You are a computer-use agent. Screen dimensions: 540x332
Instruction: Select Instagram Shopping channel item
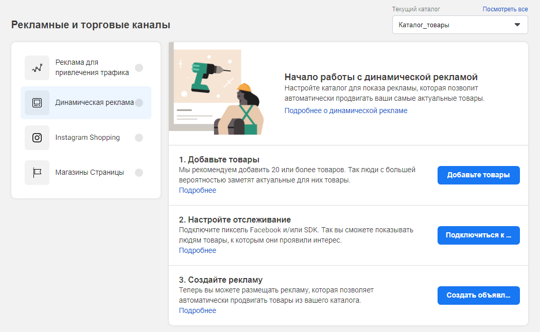tap(88, 138)
